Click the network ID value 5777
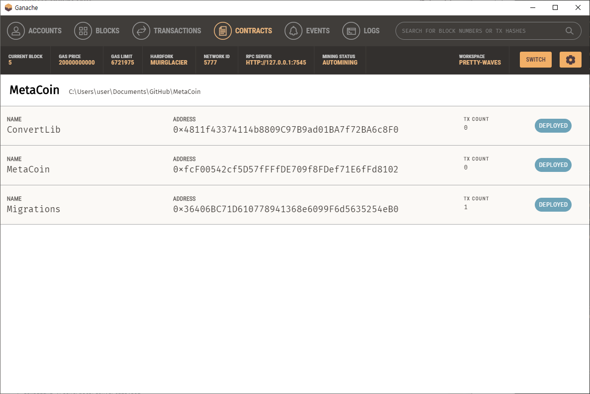This screenshot has height=394, width=590. 210,63
